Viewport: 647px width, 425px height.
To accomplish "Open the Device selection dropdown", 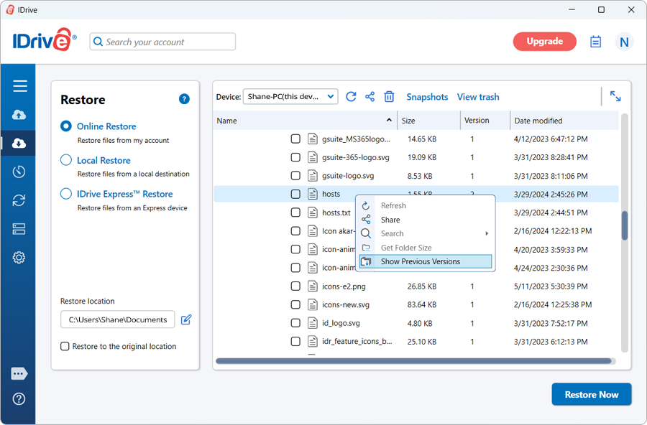I will coord(290,96).
